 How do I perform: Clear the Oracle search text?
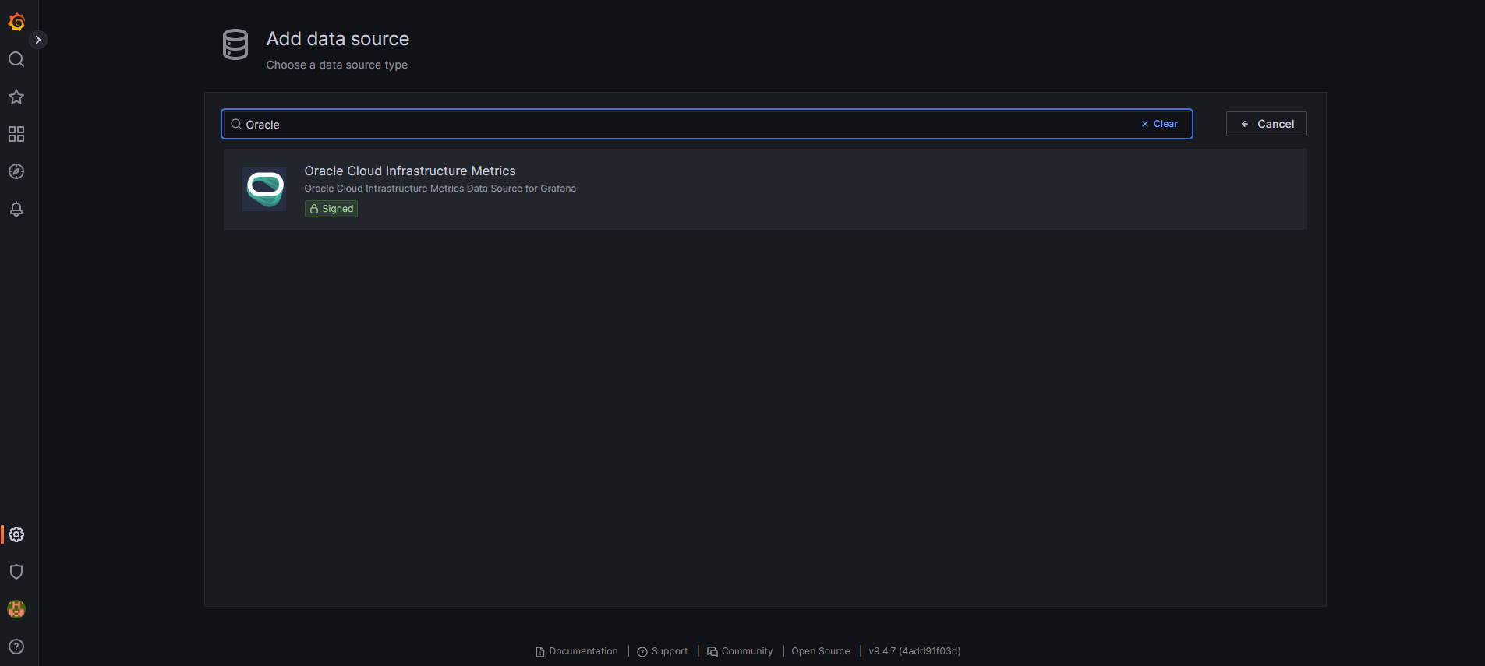1159,124
